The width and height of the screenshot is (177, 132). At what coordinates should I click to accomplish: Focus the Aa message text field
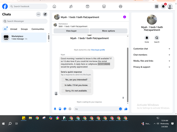[97, 109]
